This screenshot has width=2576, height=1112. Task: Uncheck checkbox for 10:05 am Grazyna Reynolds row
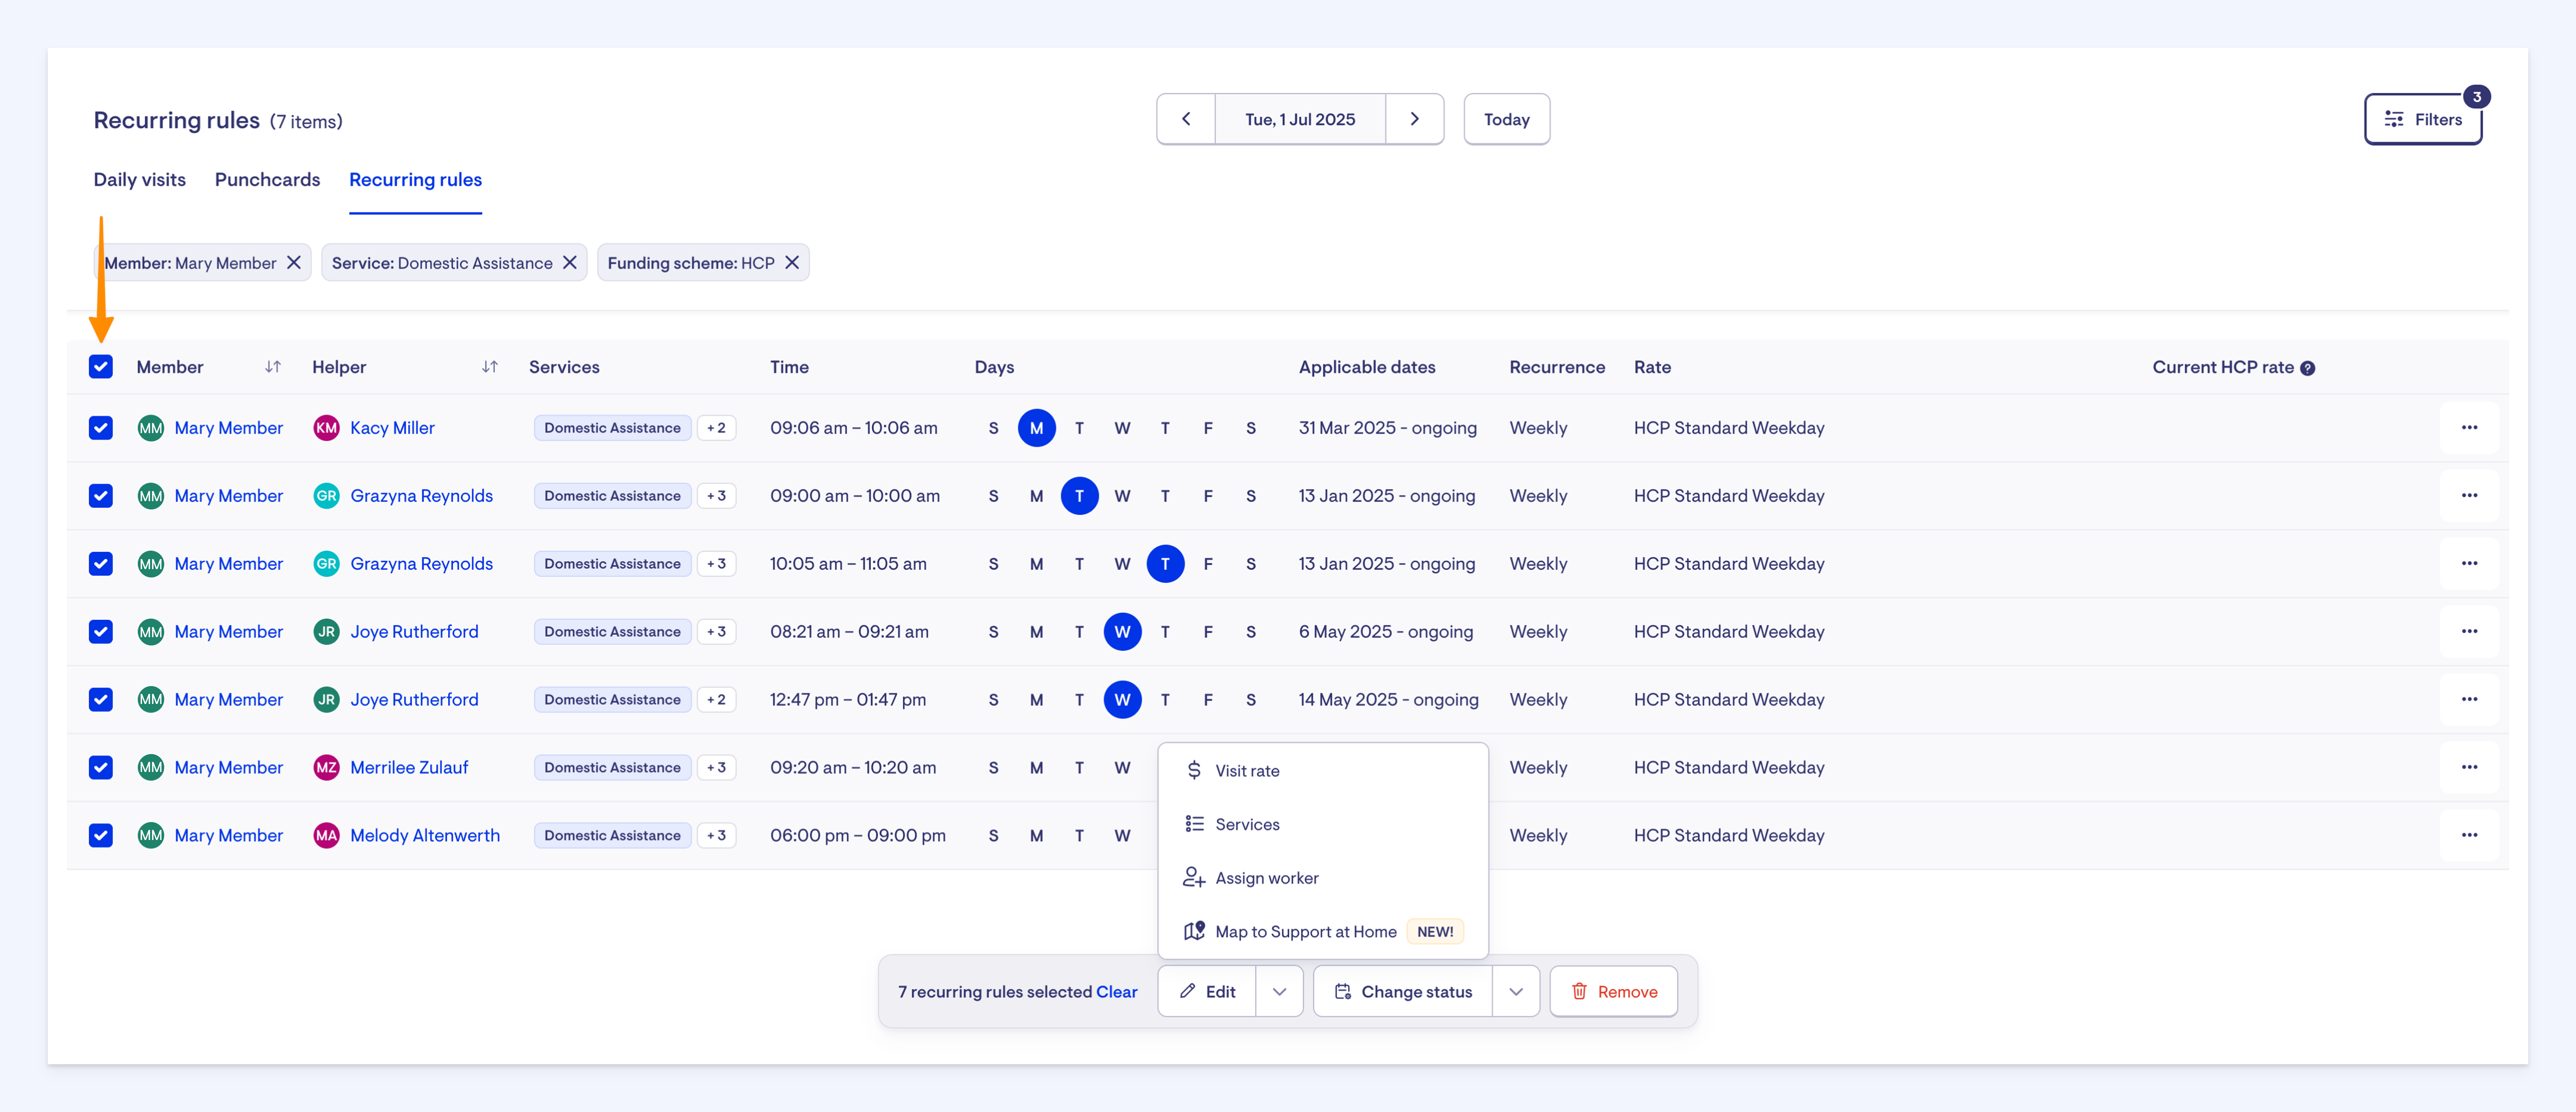click(x=101, y=564)
